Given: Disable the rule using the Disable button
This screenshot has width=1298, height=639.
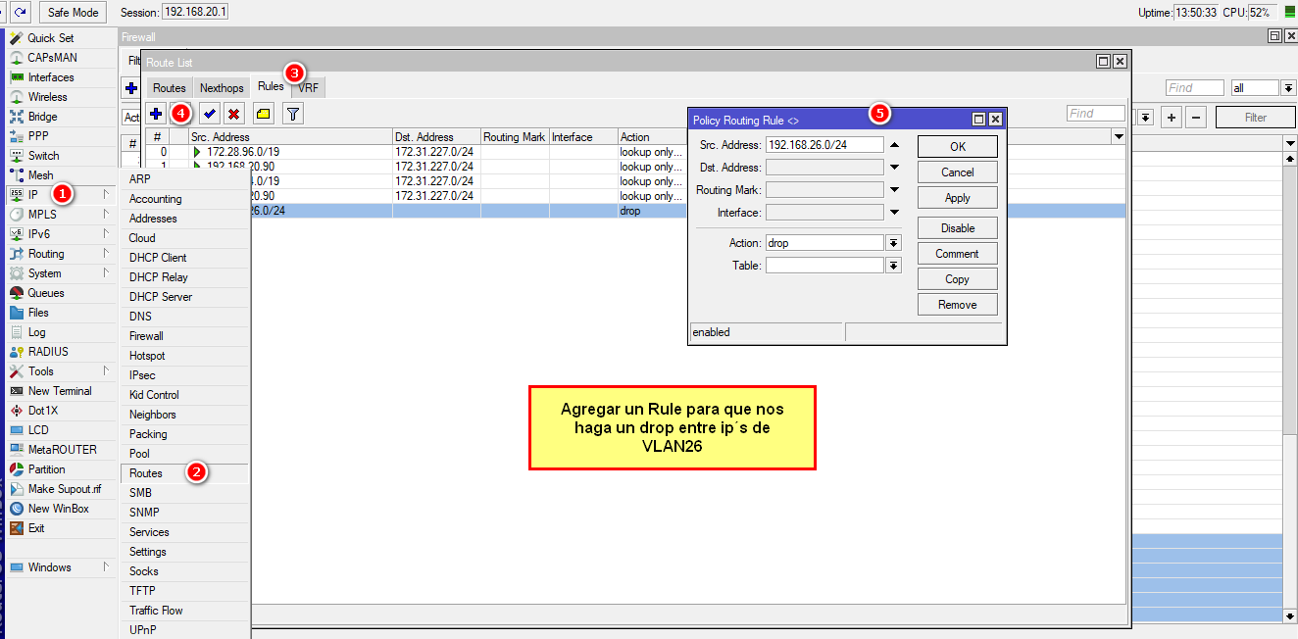Looking at the screenshot, I should pyautogui.click(x=957, y=228).
